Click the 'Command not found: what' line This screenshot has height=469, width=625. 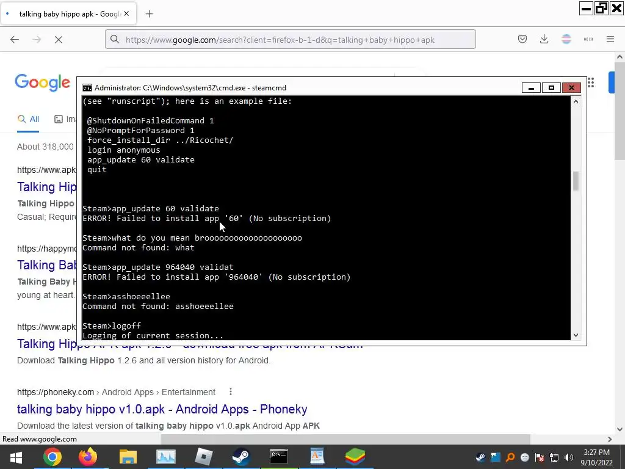(x=139, y=248)
